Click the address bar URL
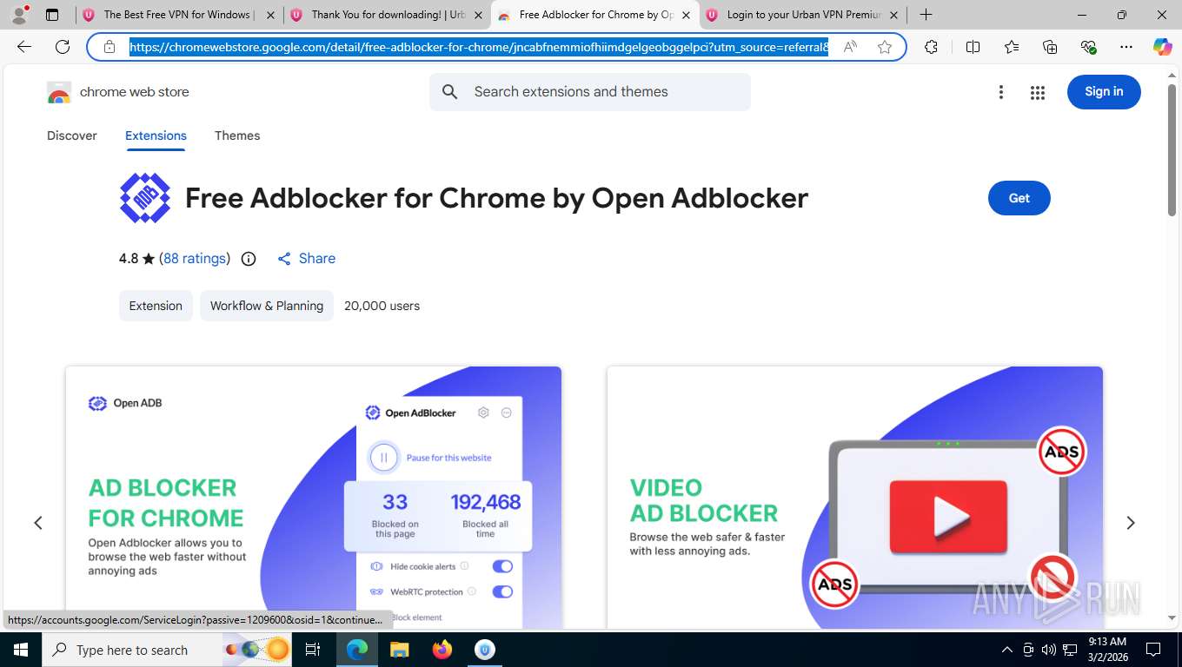The height and width of the screenshot is (667, 1182). (x=478, y=47)
